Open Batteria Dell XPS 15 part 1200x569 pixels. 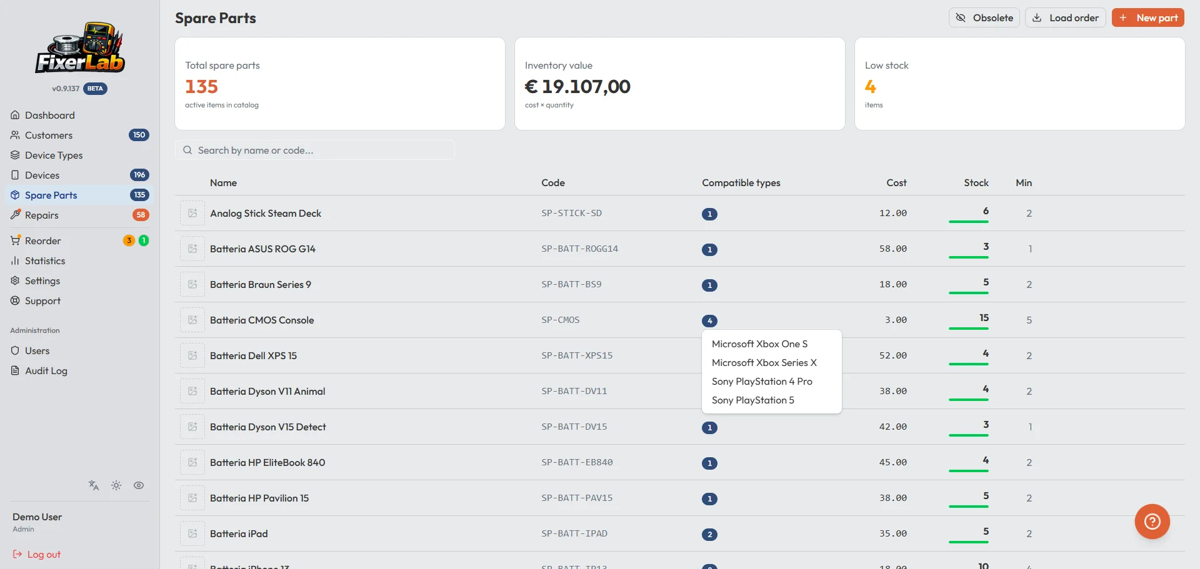[x=253, y=355]
